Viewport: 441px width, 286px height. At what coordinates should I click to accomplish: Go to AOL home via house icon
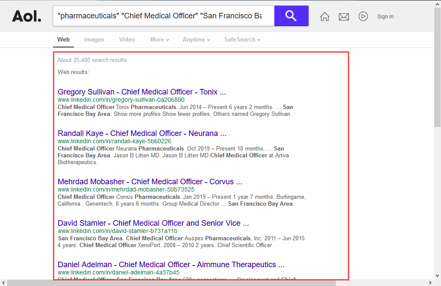[x=325, y=17]
